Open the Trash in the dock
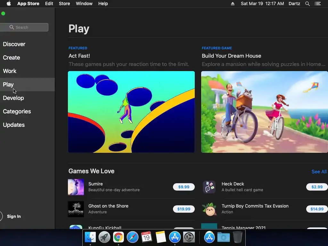Image resolution: width=328 pixels, height=246 pixels. click(238, 237)
